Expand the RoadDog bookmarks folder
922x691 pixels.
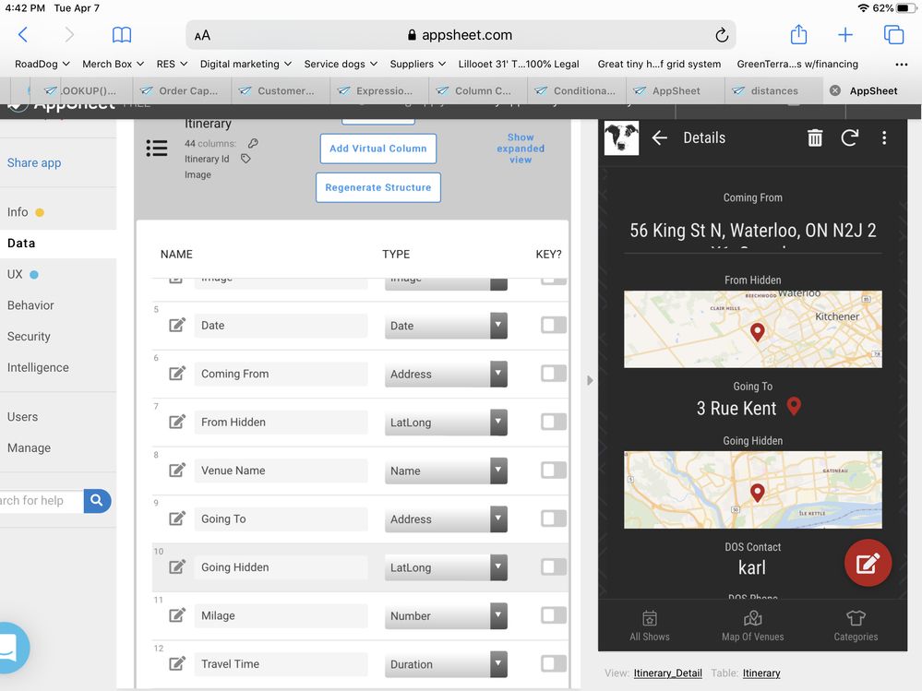coord(42,64)
